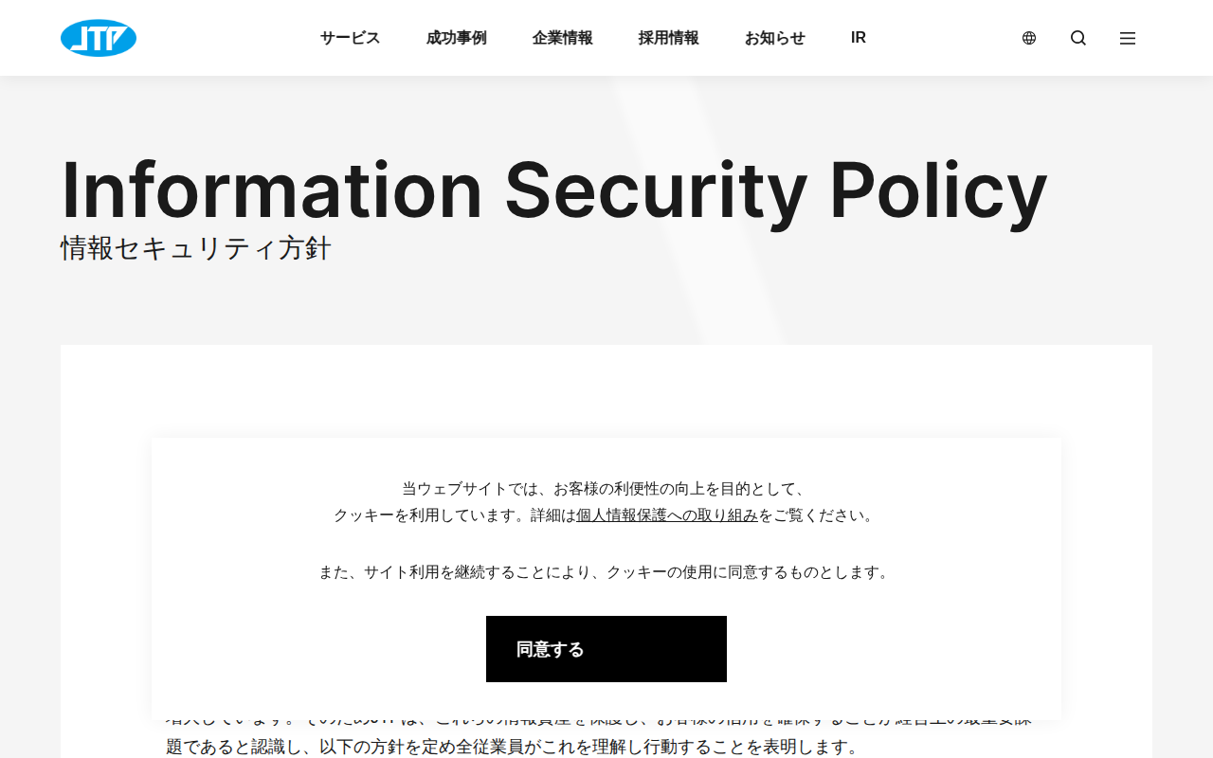This screenshot has height=758, width=1213.
Task: Follow the 個人情報保護への取り組み link
Action: (667, 515)
